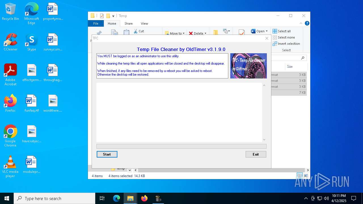This screenshot has height=204, width=363.
Task: Click the TFC log scrollbar up arrow
Action: pos(264,85)
